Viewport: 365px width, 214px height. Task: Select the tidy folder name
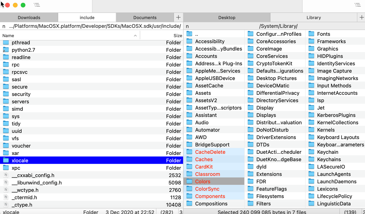[16, 124]
